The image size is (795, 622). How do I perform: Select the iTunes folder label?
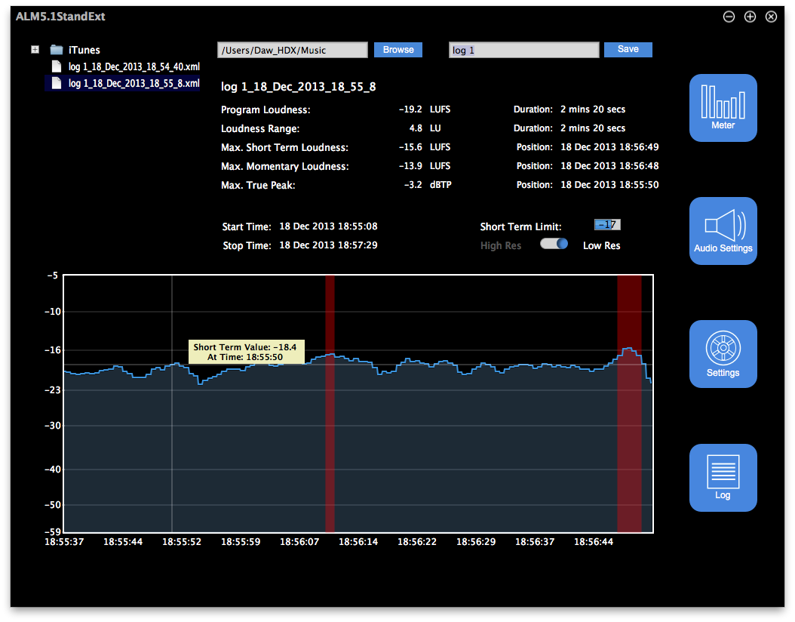coord(84,50)
